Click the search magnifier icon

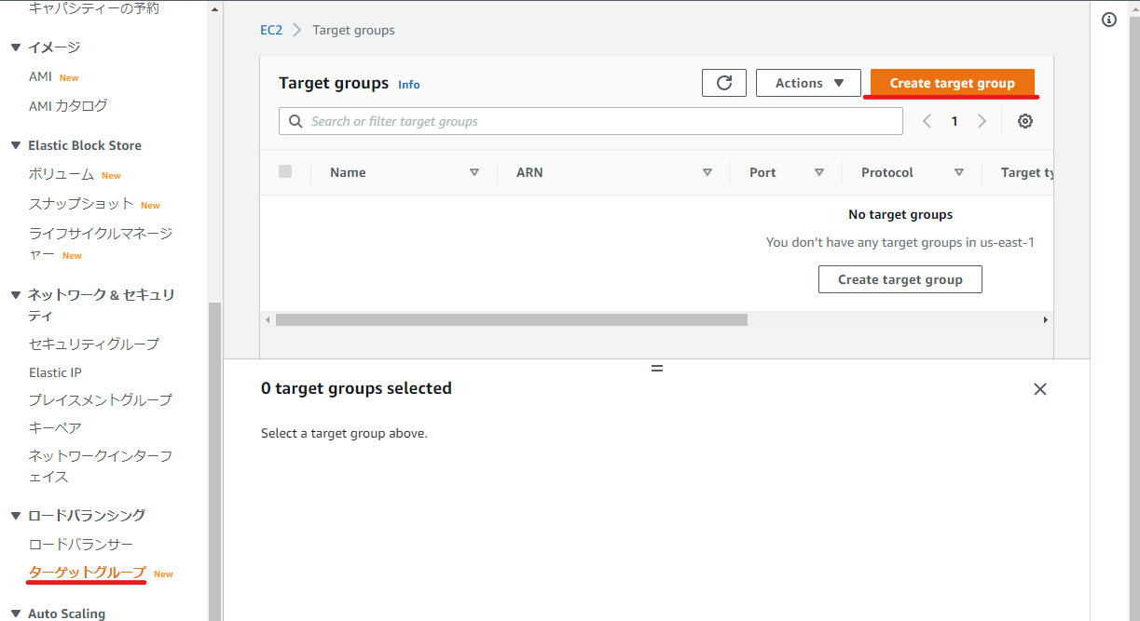point(295,121)
